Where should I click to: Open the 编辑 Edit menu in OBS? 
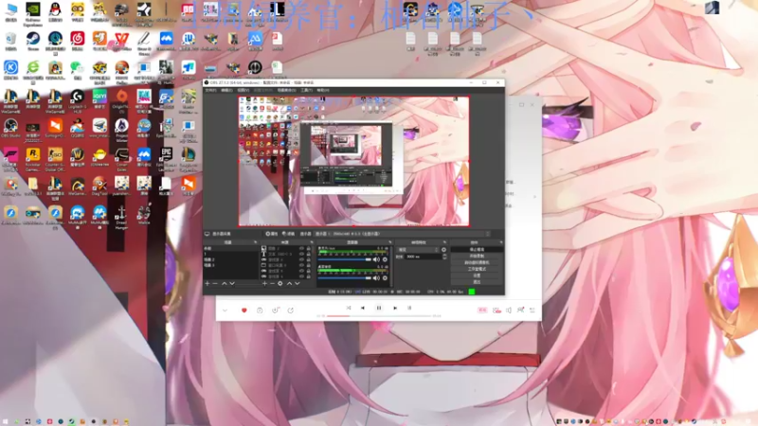[227, 90]
